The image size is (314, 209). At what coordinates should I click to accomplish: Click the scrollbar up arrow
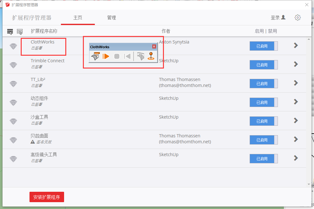point(309,39)
